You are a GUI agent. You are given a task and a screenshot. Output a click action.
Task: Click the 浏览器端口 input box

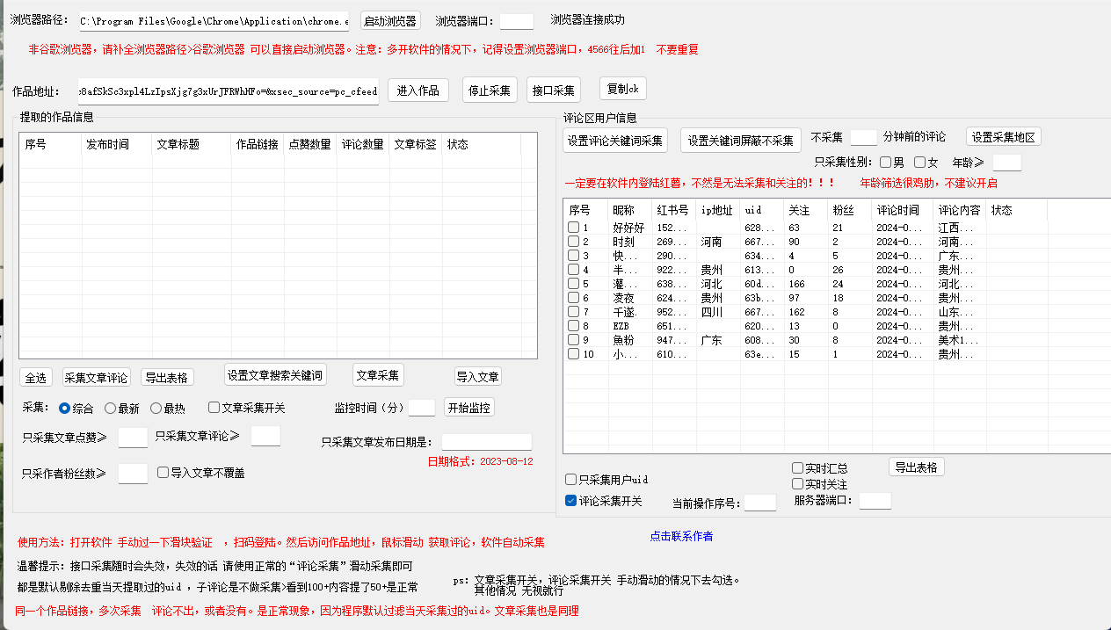pos(516,21)
